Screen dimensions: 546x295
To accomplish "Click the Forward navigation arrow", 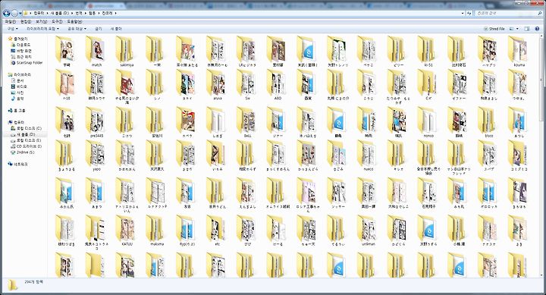I will (14, 13).
